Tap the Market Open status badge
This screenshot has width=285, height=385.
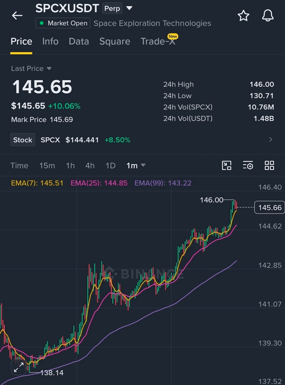pos(63,23)
